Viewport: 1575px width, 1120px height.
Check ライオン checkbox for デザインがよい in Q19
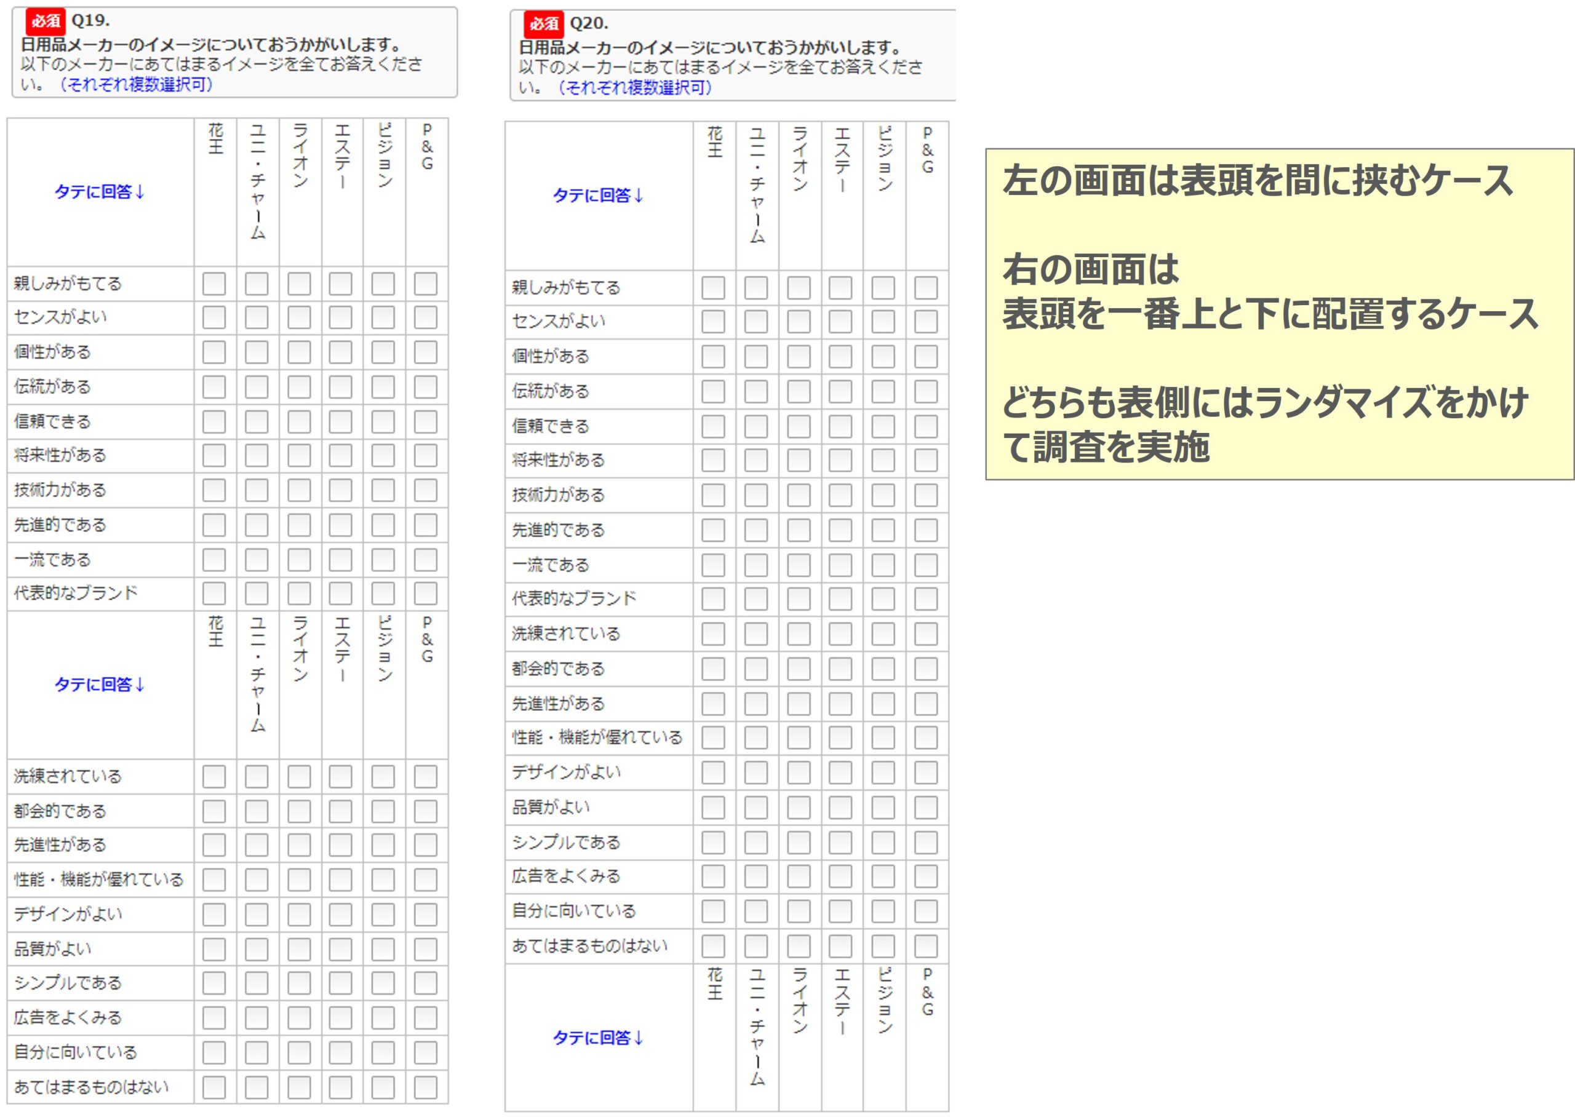coord(299,914)
